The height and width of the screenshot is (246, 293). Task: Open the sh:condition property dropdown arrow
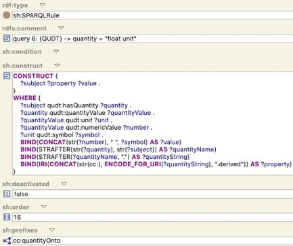tap(56, 51)
